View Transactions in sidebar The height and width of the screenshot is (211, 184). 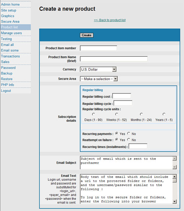pyautogui.click(x=10, y=56)
